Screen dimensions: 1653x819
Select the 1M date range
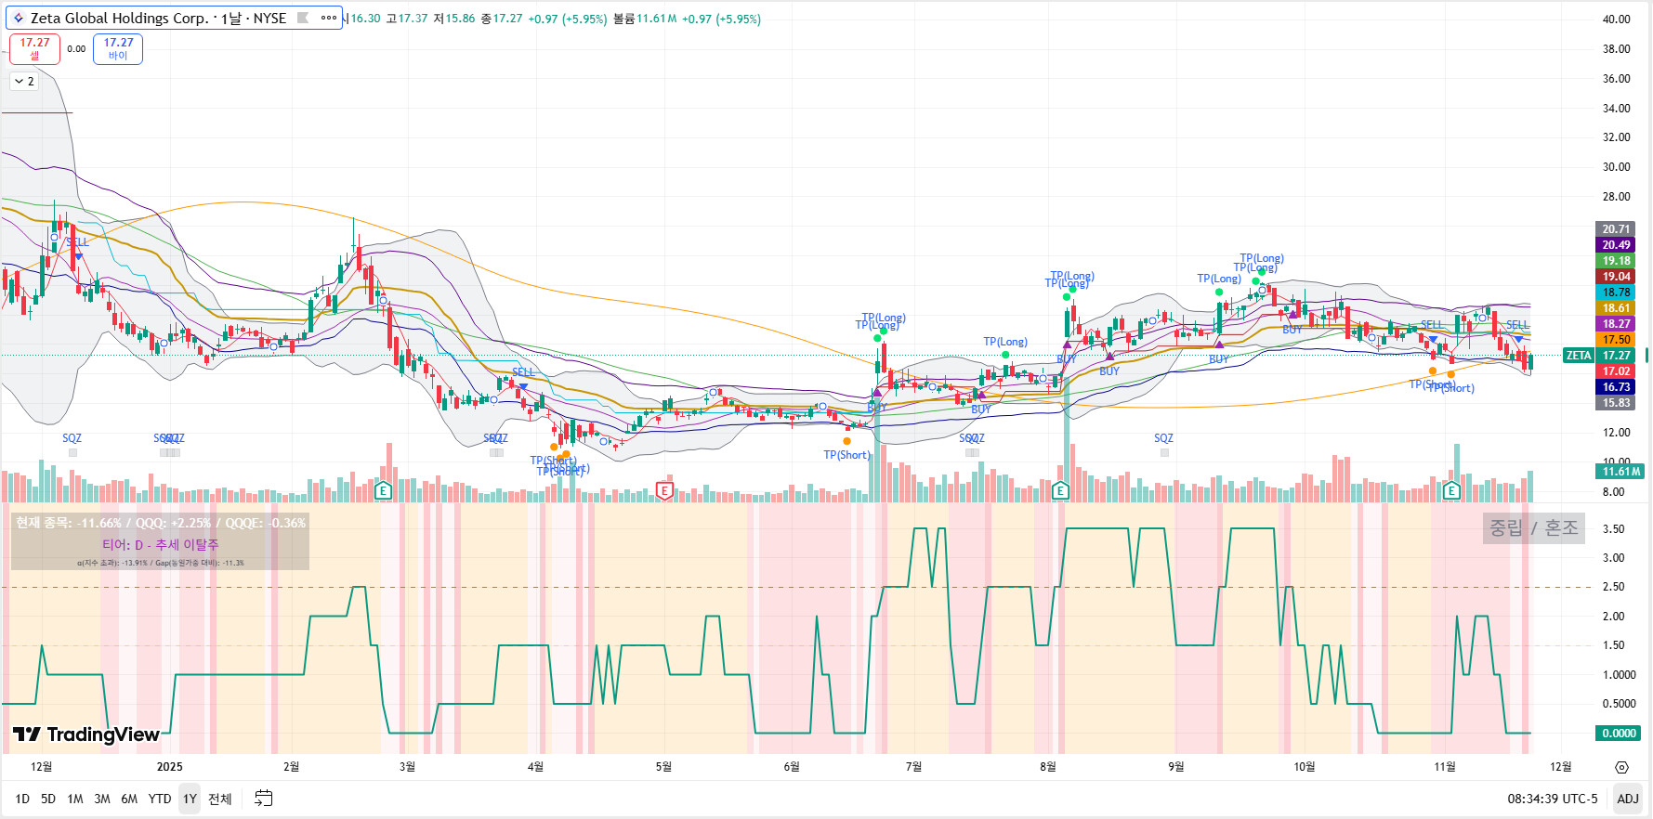pos(75,799)
